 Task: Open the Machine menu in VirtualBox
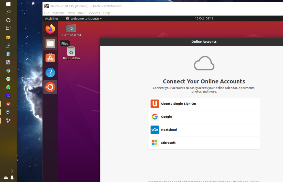tap(58, 13)
